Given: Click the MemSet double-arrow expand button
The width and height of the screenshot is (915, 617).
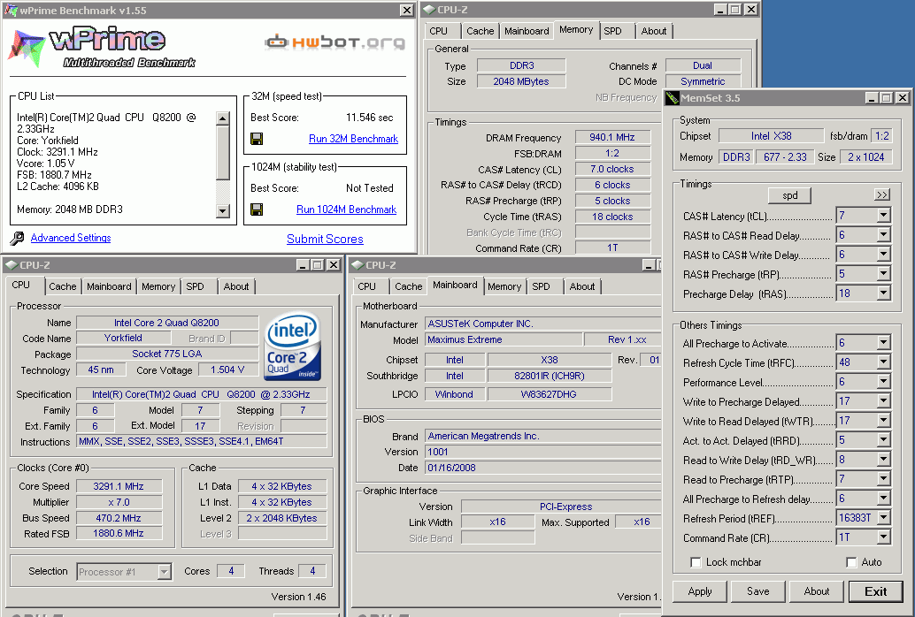Looking at the screenshot, I should click(881, 194).
